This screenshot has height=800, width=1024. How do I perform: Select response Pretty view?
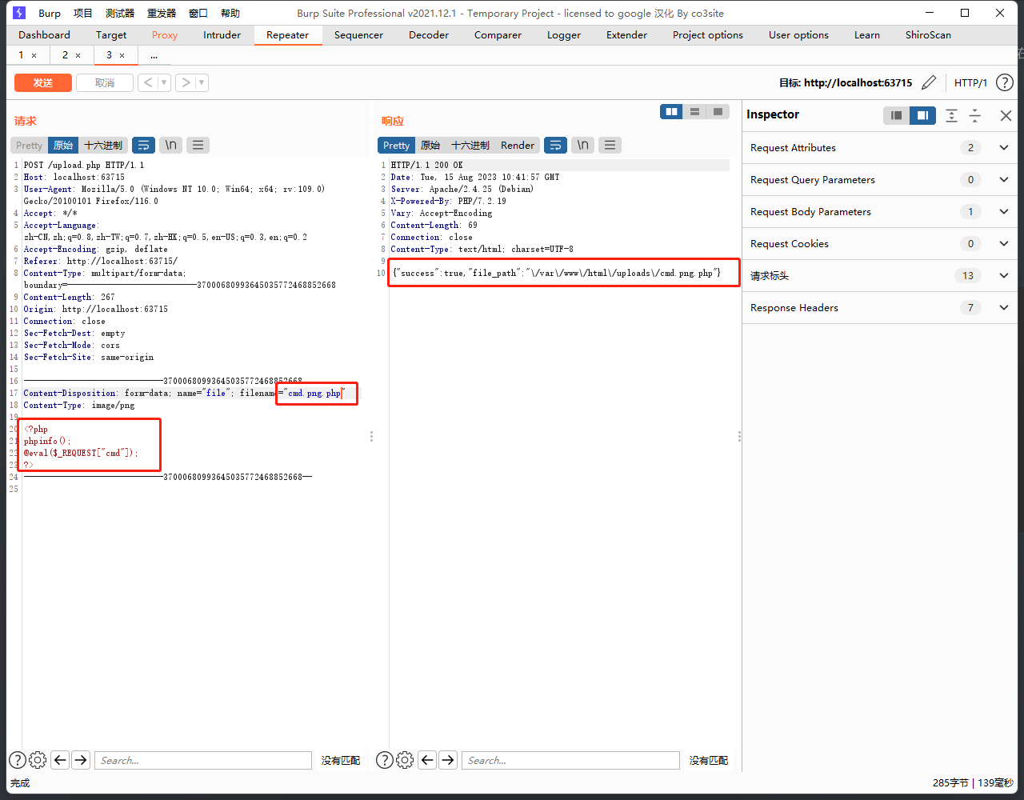[396, 145]
